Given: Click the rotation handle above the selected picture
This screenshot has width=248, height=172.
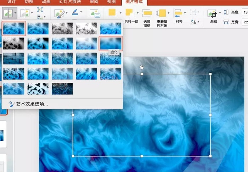Looking at the screenshot, I should [x=142, y=67].
